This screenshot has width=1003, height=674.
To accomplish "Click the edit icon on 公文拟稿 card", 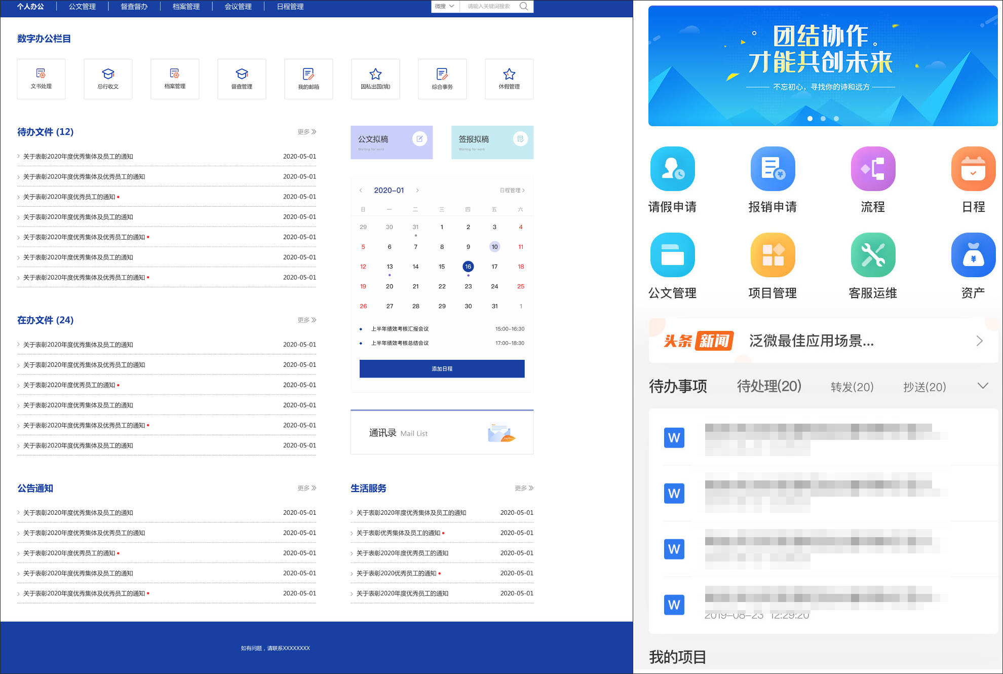I will [419, 139].
